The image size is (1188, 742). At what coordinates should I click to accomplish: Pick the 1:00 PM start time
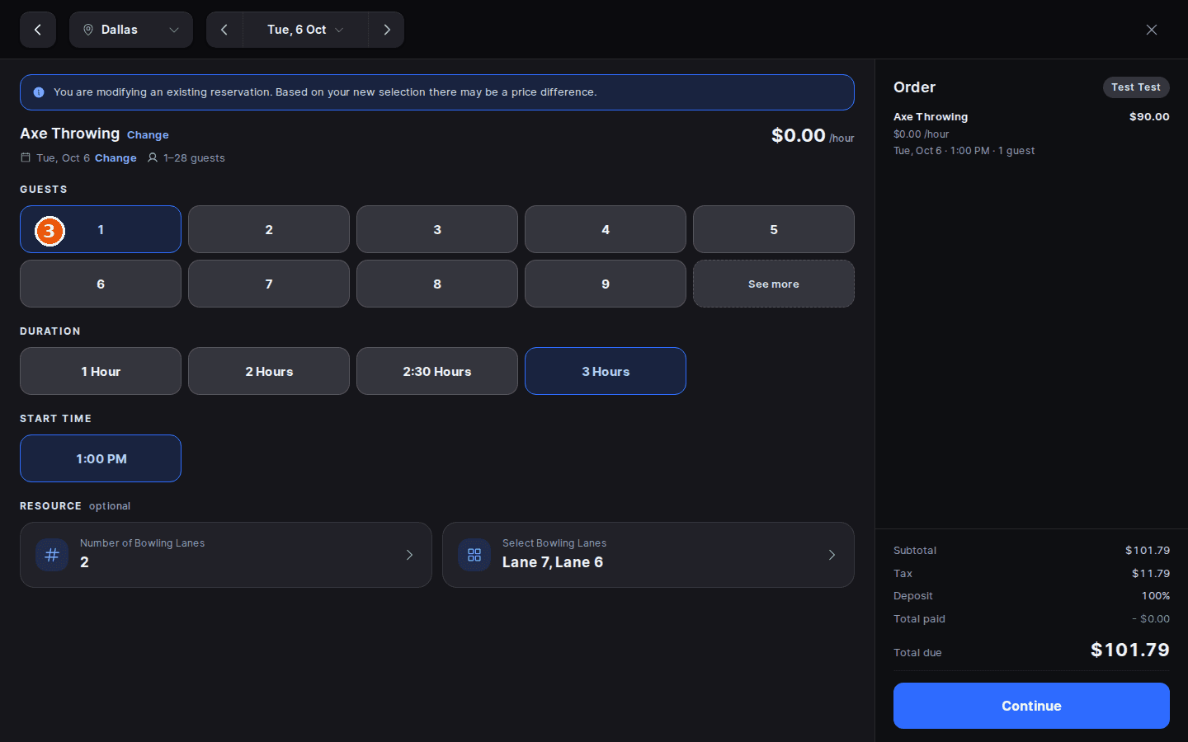coord(101,458)
